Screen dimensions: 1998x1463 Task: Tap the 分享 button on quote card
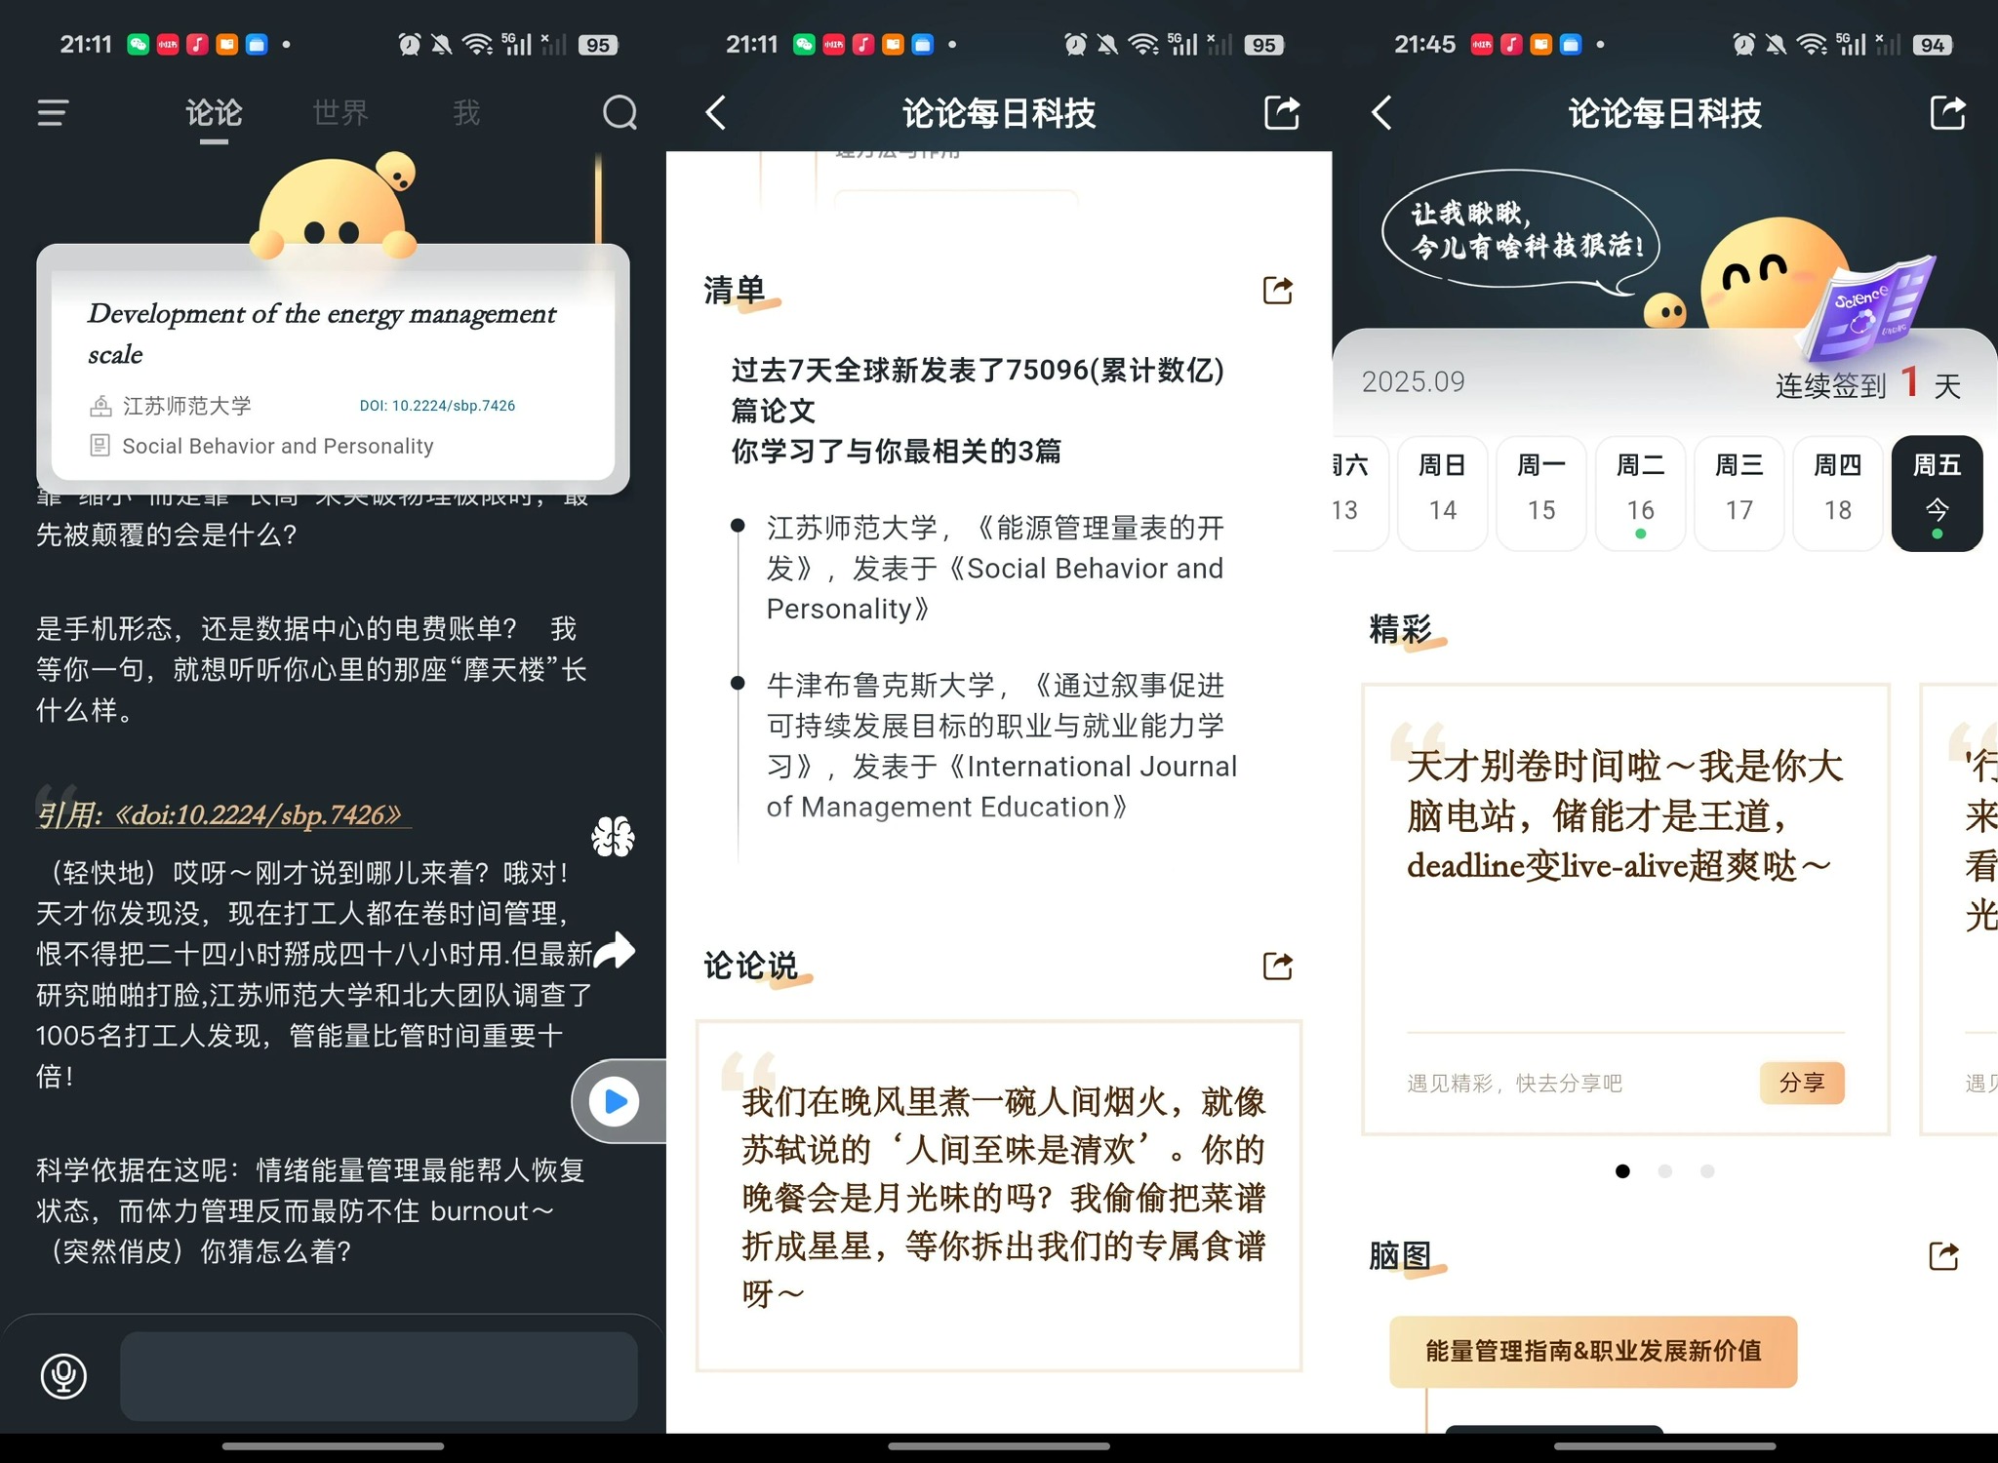1801,1083
